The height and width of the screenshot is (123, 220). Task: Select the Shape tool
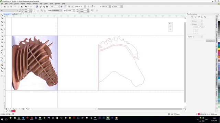(x=2, y=18)
